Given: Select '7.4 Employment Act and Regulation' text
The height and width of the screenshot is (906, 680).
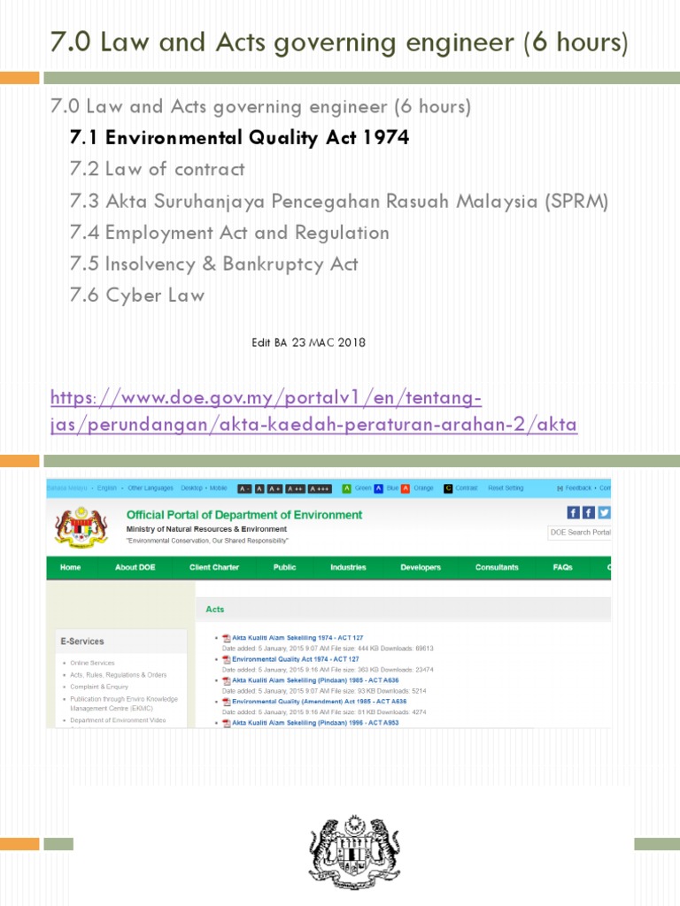Looking at the screenshot, I should [x=229, y=233].
